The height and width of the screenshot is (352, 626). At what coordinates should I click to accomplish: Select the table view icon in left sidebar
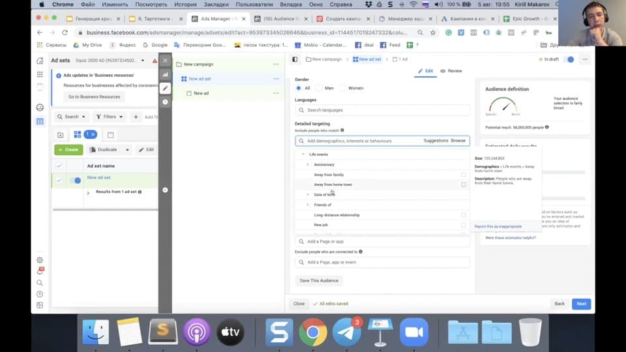[40, 121]
